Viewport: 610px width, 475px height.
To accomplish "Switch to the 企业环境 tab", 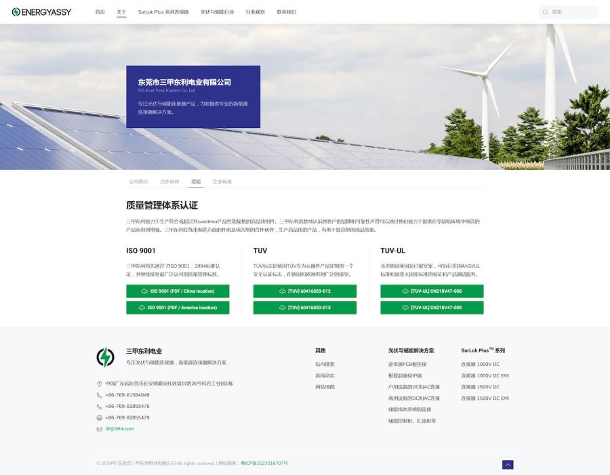I will coord(222,182).
